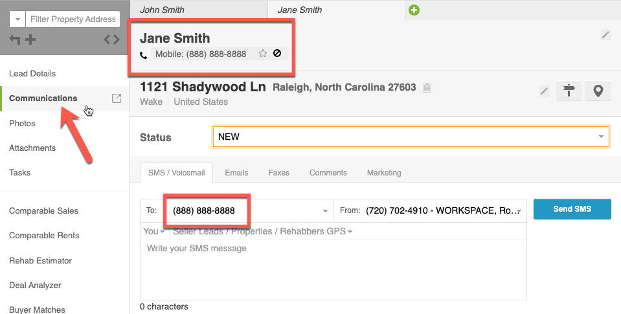Image resolution: width=621 pixels, height=314 pixels.
Task: Toggle the do-not-call block icon
Action: tap(277, 53)
